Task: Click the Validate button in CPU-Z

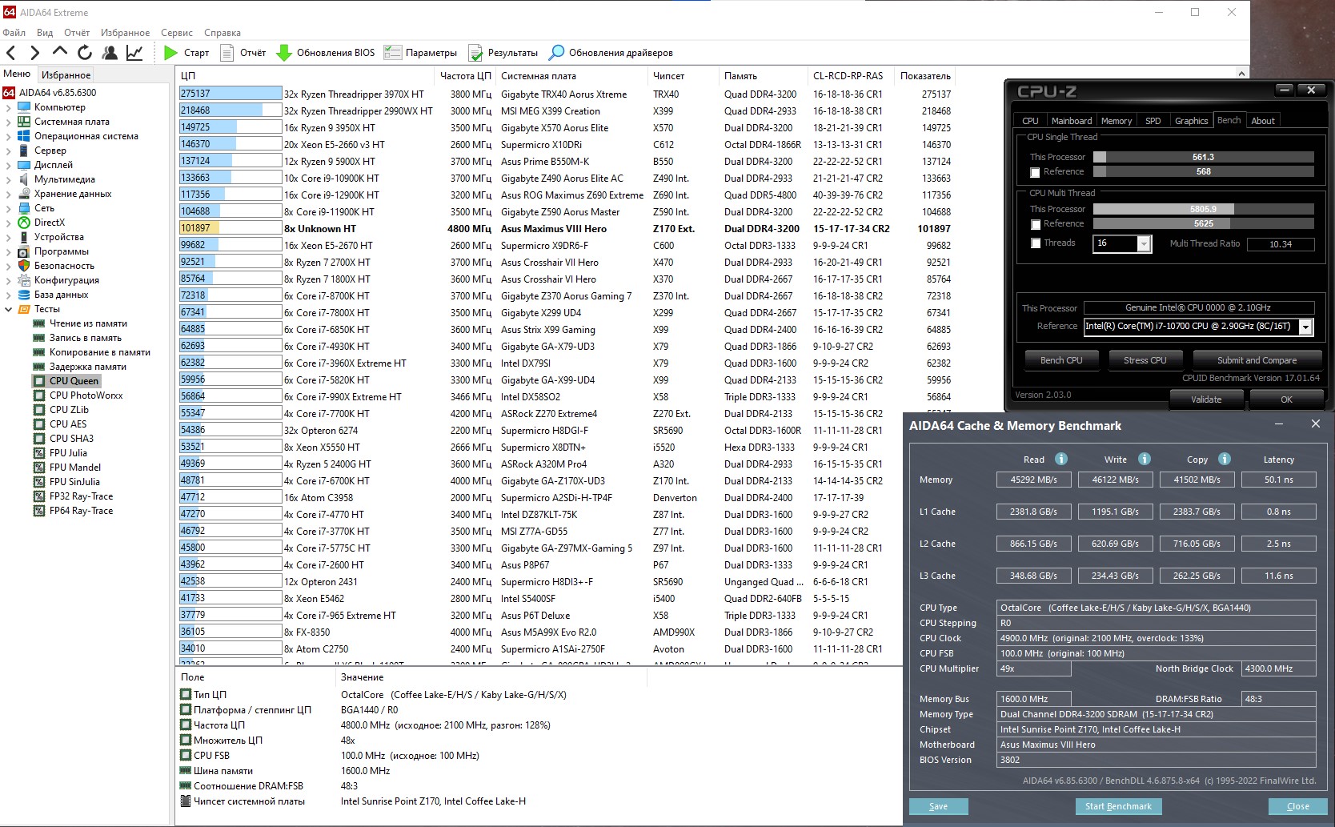Action: [x=1206, y=399]
